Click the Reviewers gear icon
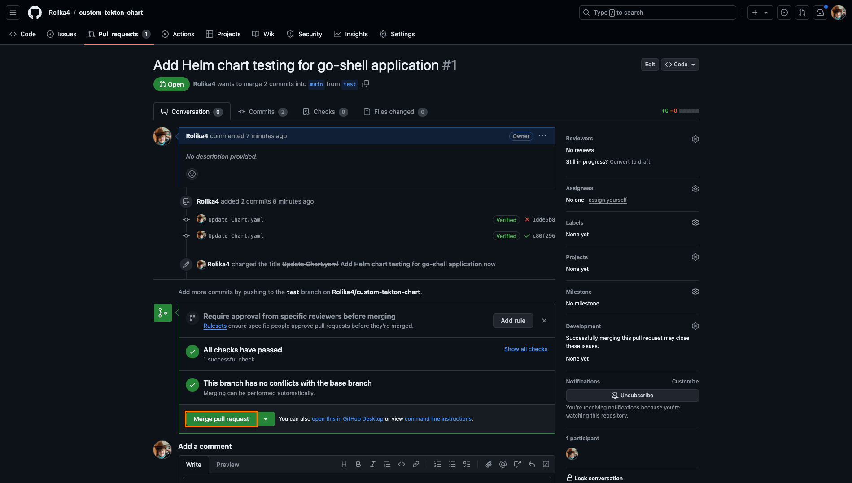Viewport: 852px width, 483px height. [695, 139]
